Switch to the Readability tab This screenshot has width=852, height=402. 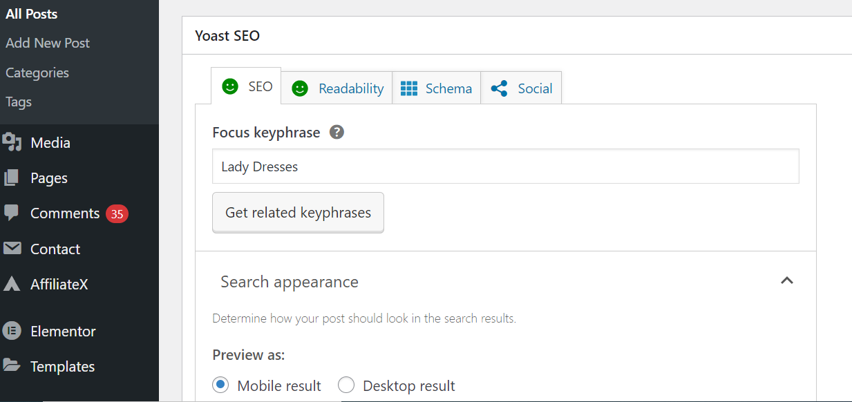tap(337, 88)
